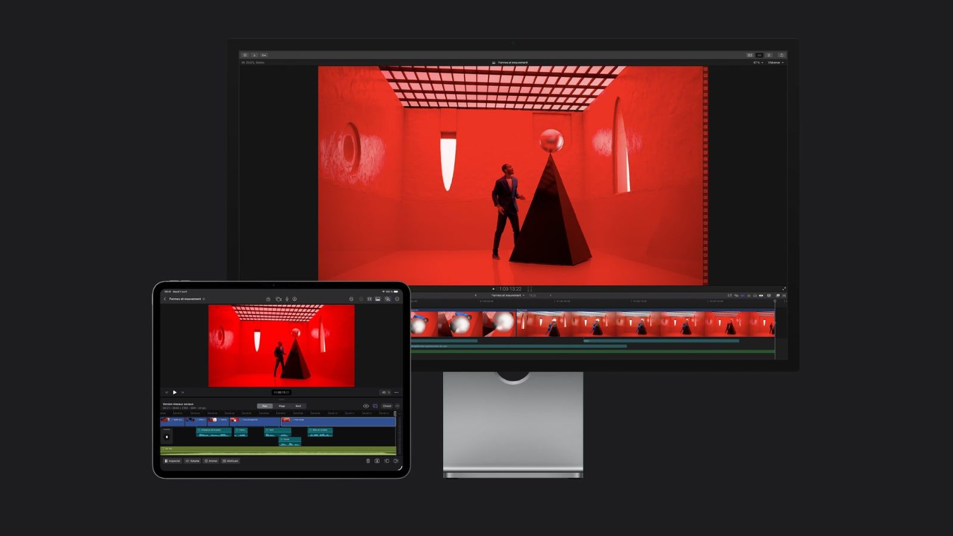The image size is (953, 536).
Task: Open the Multicam panel from iPad bottom bar
Action: click(x=230, y=461)
